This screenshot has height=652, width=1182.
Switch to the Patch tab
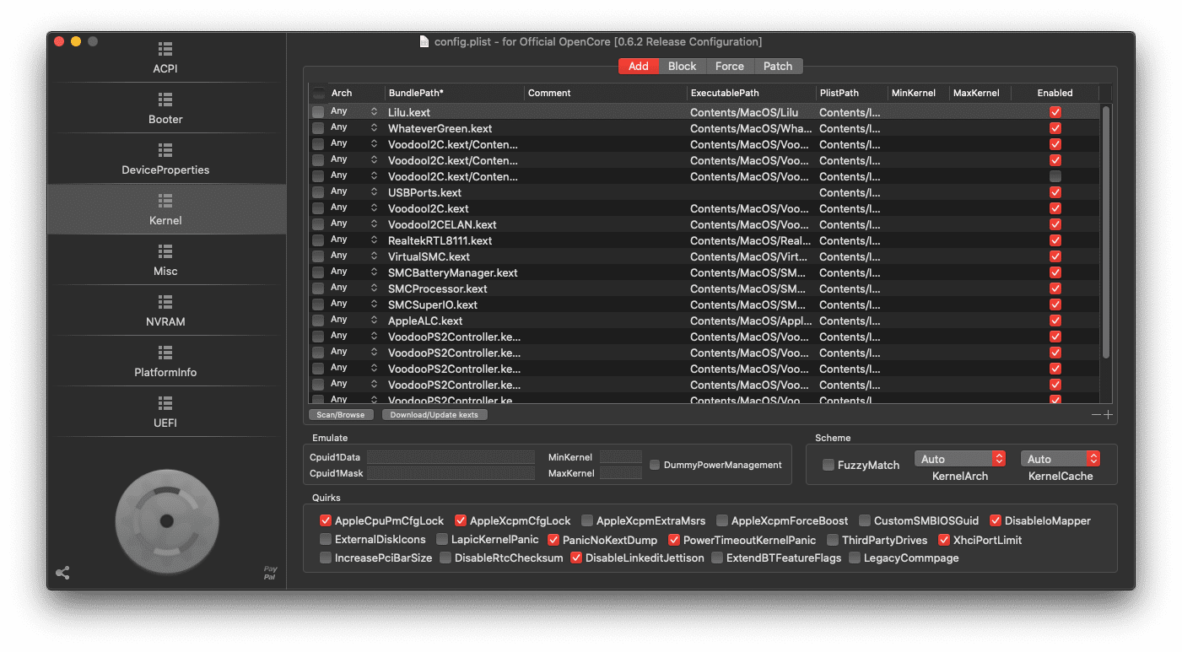[778, 66]
